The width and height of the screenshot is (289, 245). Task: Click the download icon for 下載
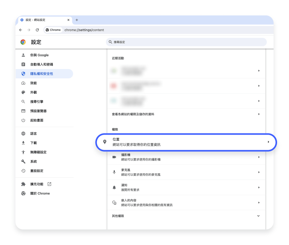click(23, 143)
